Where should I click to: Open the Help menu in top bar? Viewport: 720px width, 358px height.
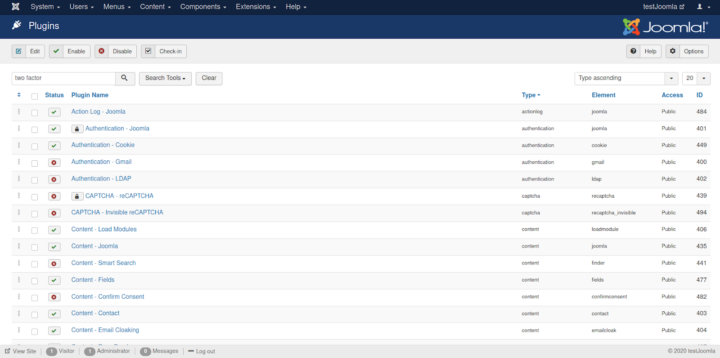(x=296, y=7)
